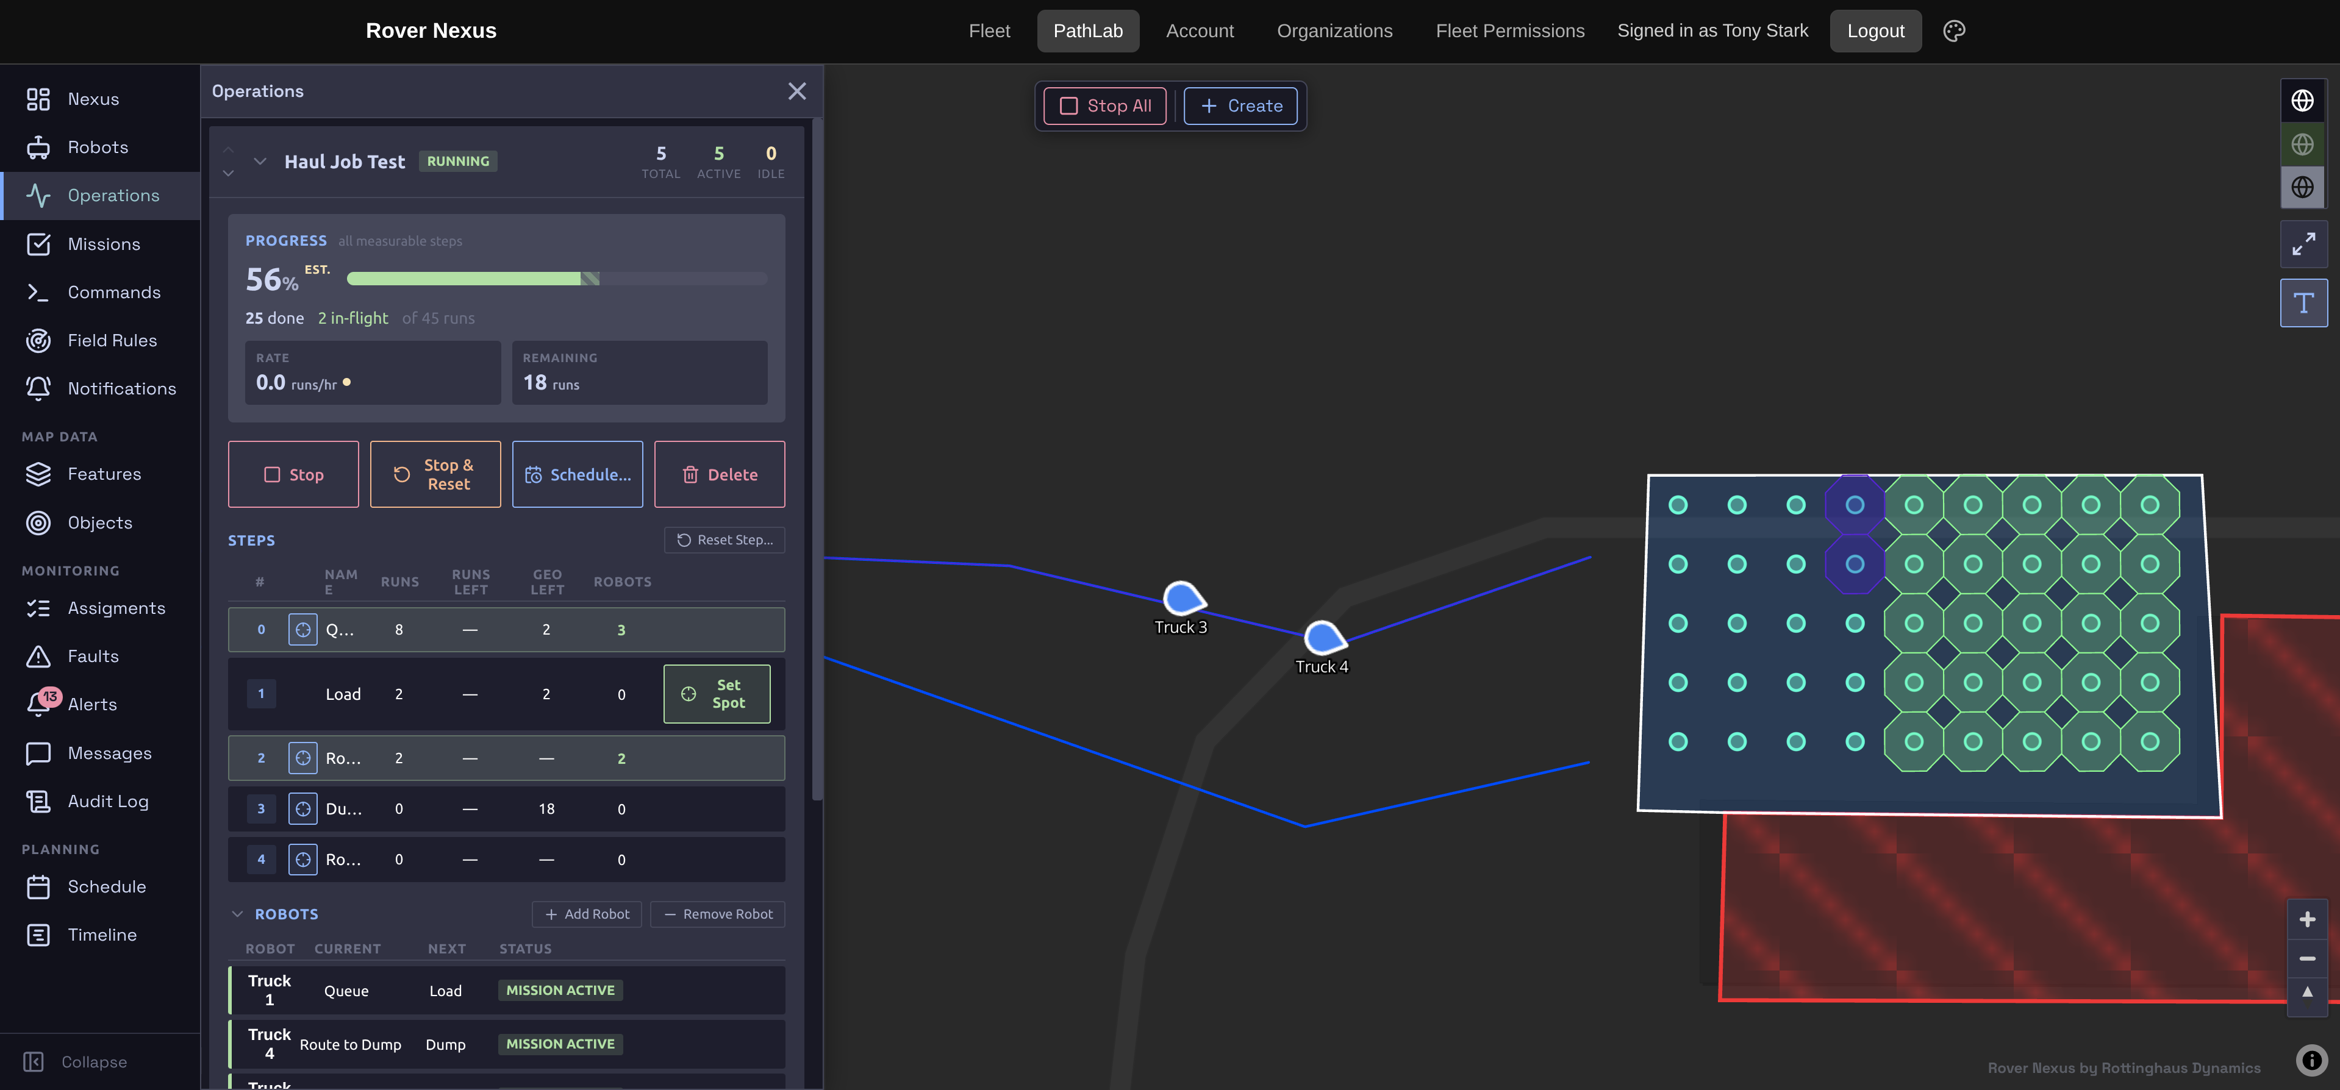
Task: Click the 56% progress bar
Action: tap(557, 279)
